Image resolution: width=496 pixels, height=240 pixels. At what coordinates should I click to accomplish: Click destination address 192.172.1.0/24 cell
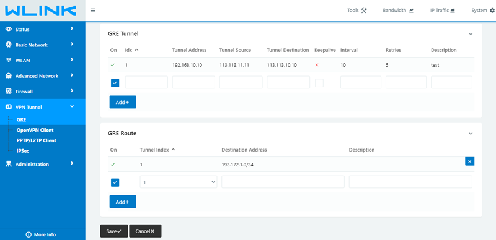237,165
